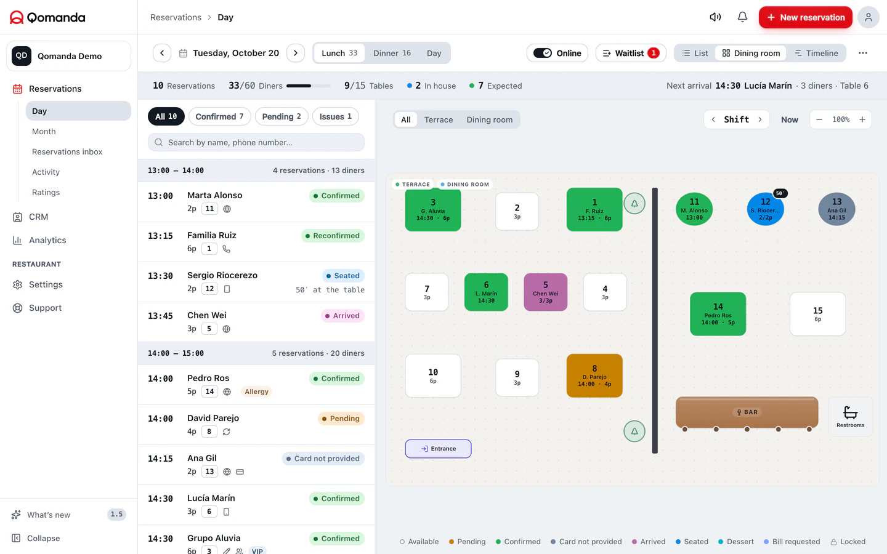Go to next shift chevron

pyautogui.click(x=760, y=119)
